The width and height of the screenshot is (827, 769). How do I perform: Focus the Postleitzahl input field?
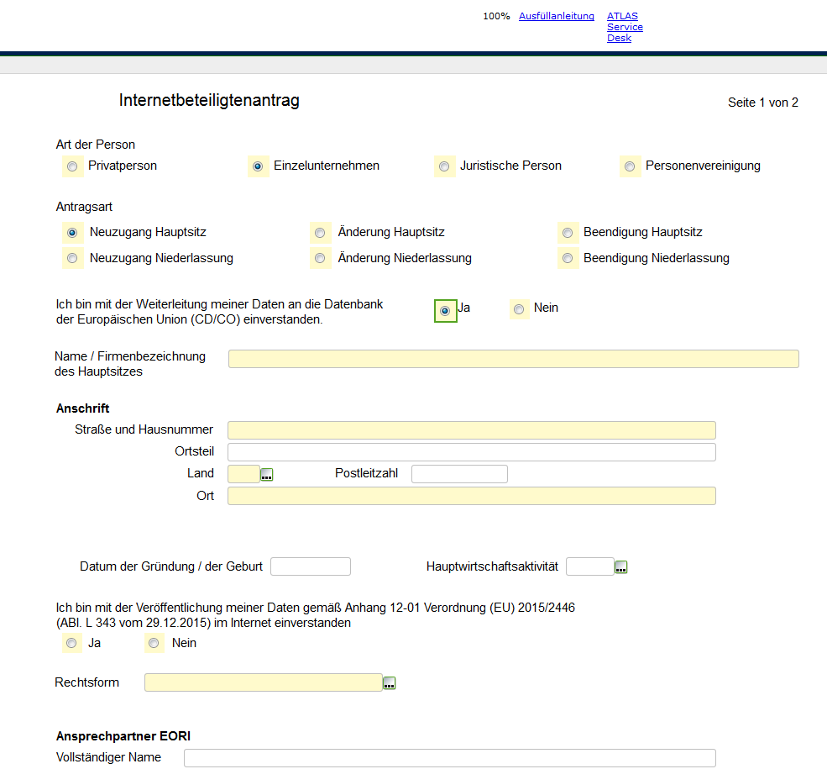459,474
